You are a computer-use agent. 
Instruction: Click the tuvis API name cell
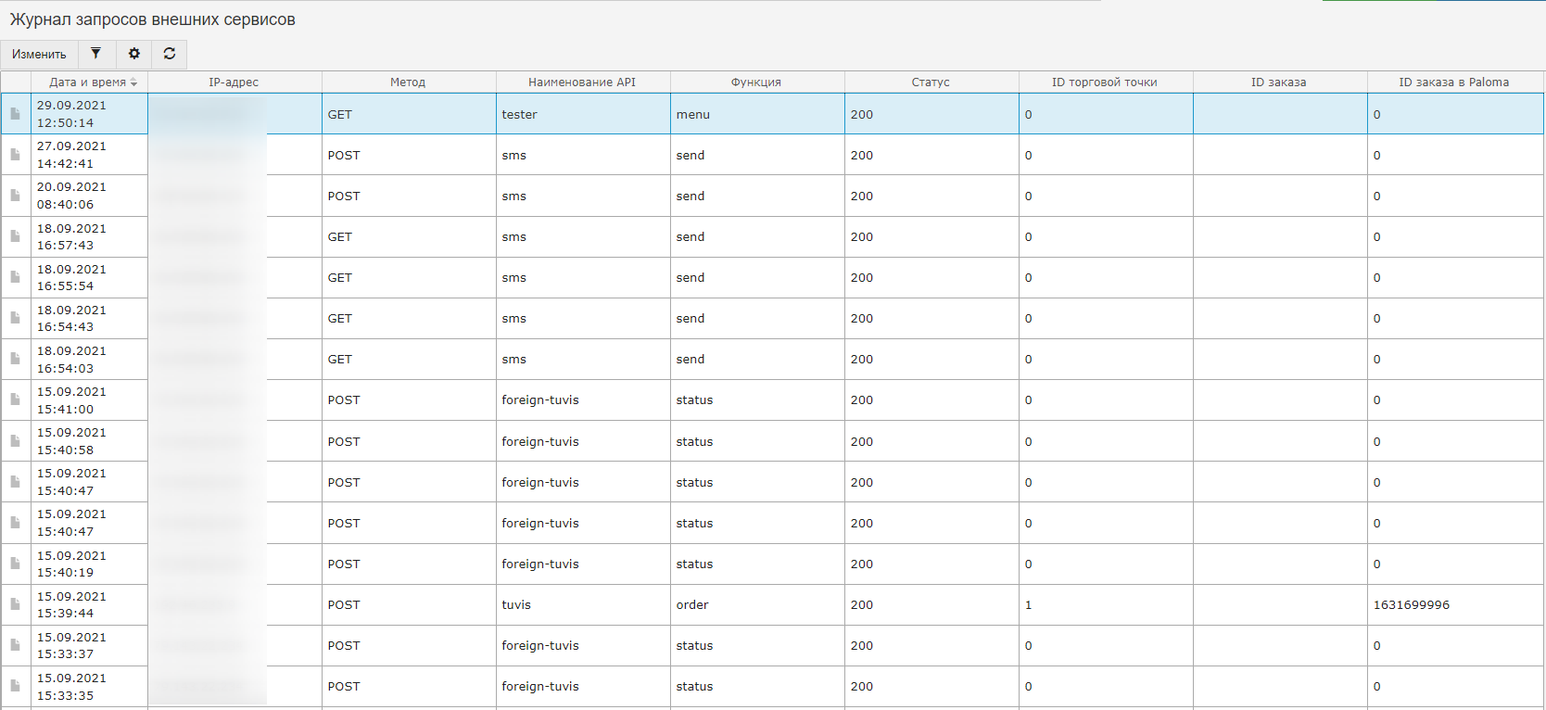tap(516, 605)
